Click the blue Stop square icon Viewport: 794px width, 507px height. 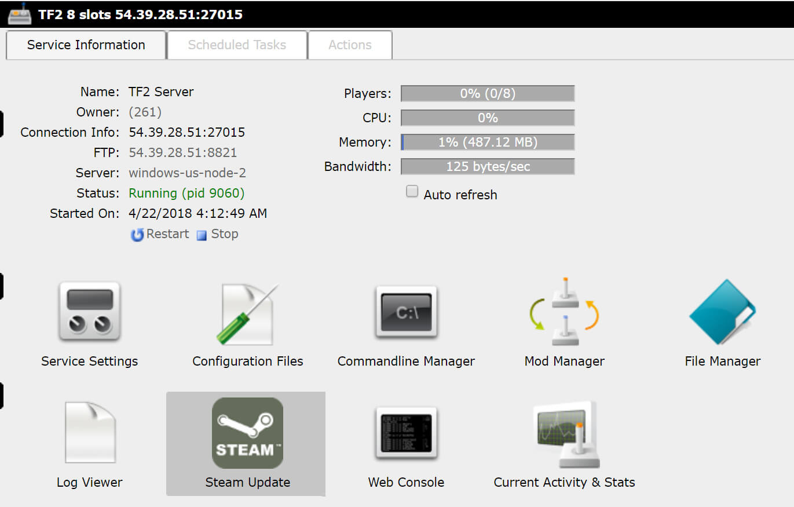(x=202, y=235)
